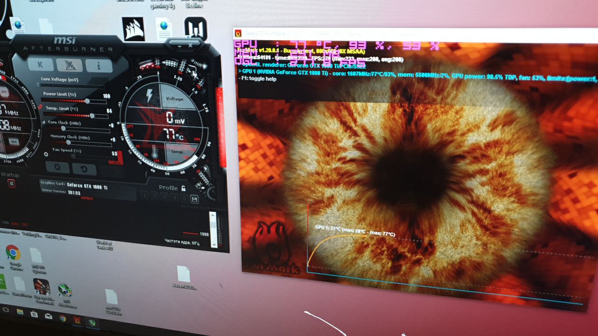Click the 'F1: toggle help' text in FurMark
This screenshot has width=598, height=336.
(x=257, y=79)
